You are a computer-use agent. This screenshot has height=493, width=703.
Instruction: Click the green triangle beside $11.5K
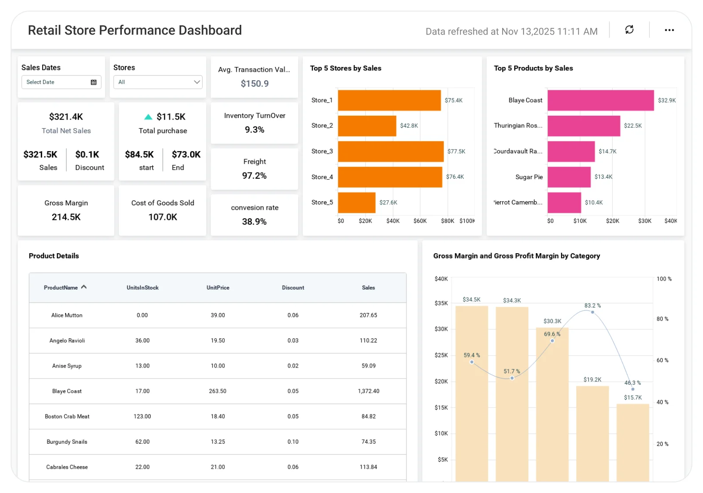(x=148, y=117)
